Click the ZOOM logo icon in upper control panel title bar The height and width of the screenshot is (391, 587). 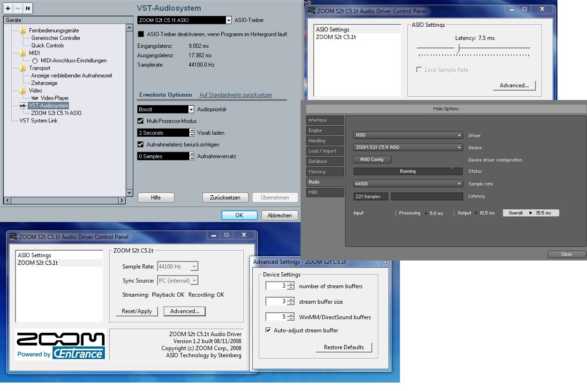(x=310, y=11)
